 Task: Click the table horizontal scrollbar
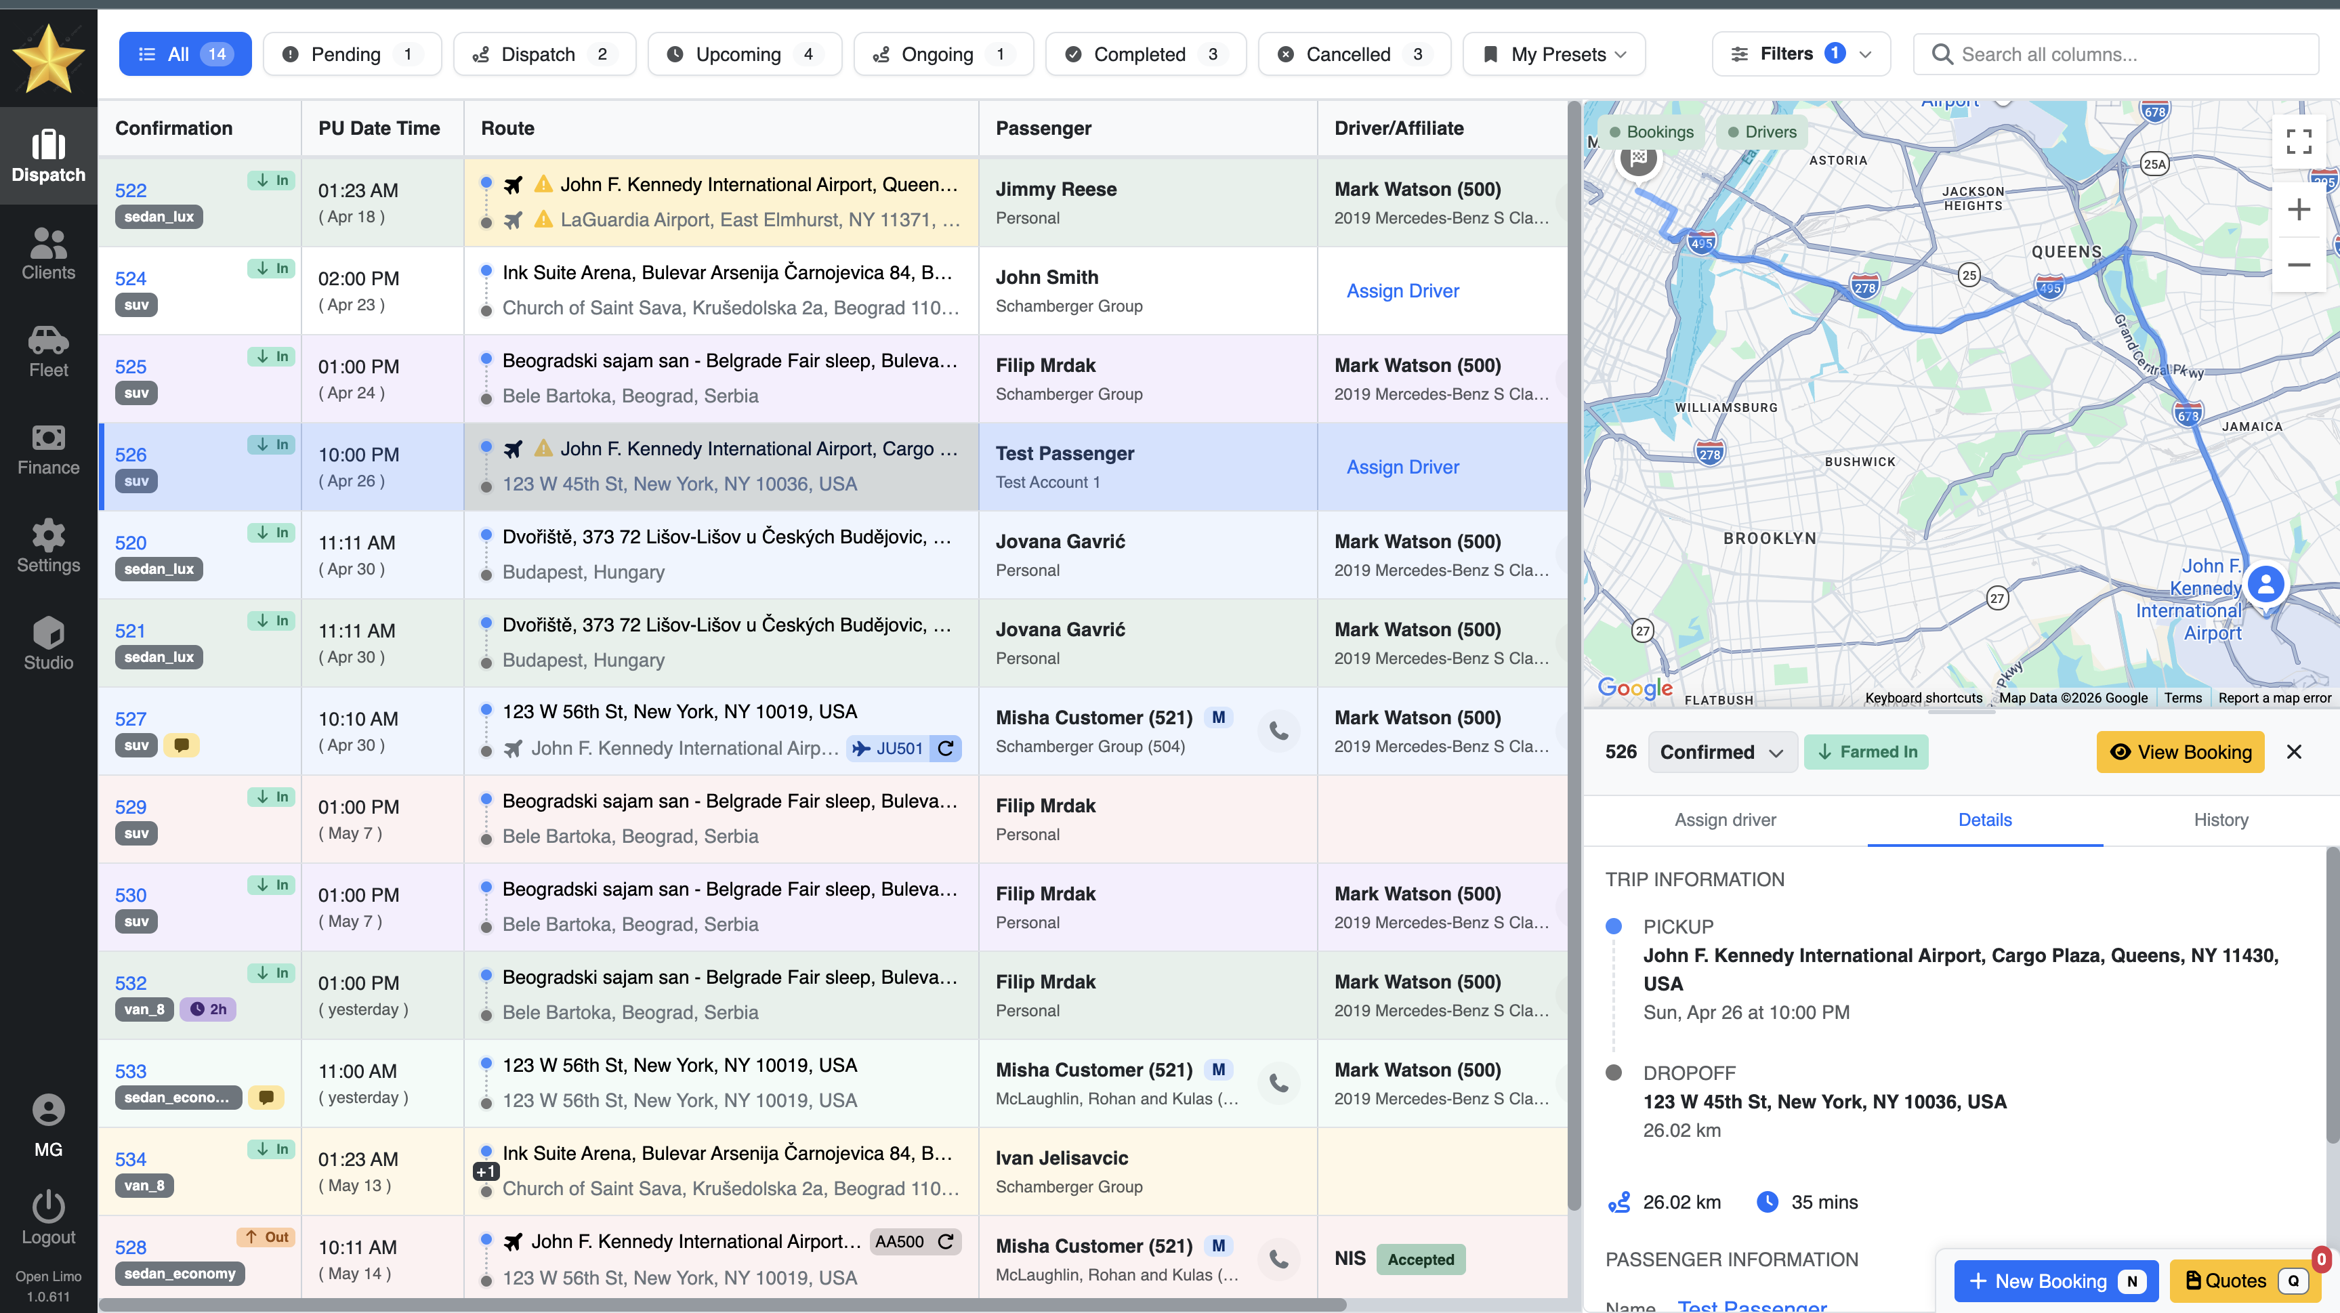(722, 1305)
